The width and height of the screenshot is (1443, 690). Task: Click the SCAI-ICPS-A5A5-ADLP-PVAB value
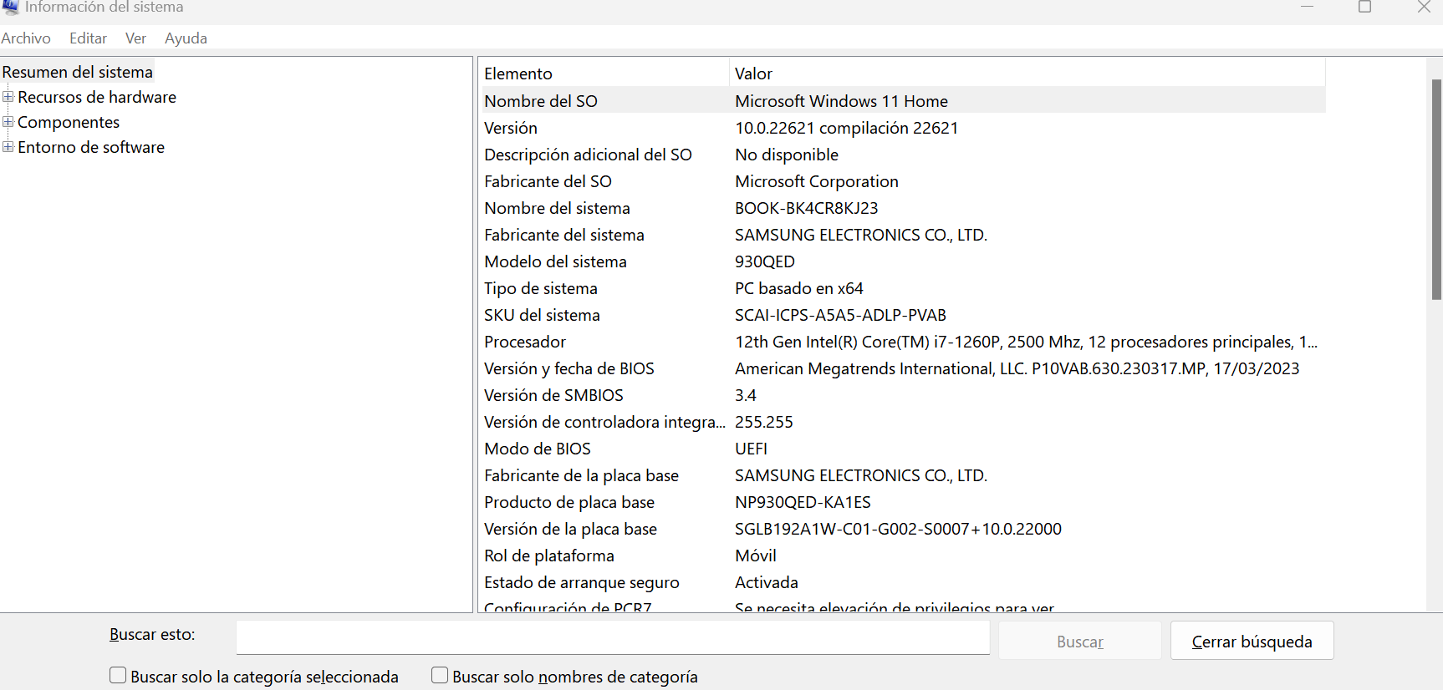click(840, 315)
